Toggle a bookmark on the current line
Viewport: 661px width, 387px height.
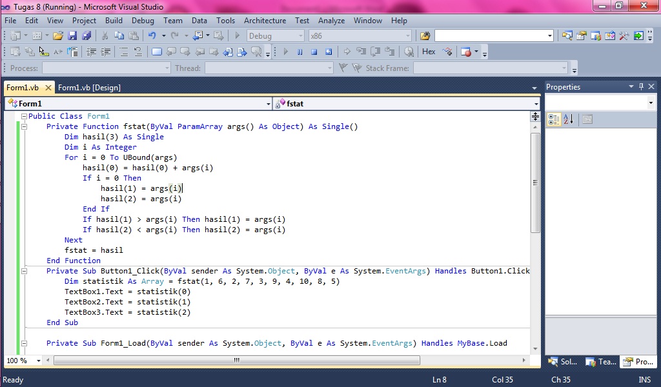point(156,52)
